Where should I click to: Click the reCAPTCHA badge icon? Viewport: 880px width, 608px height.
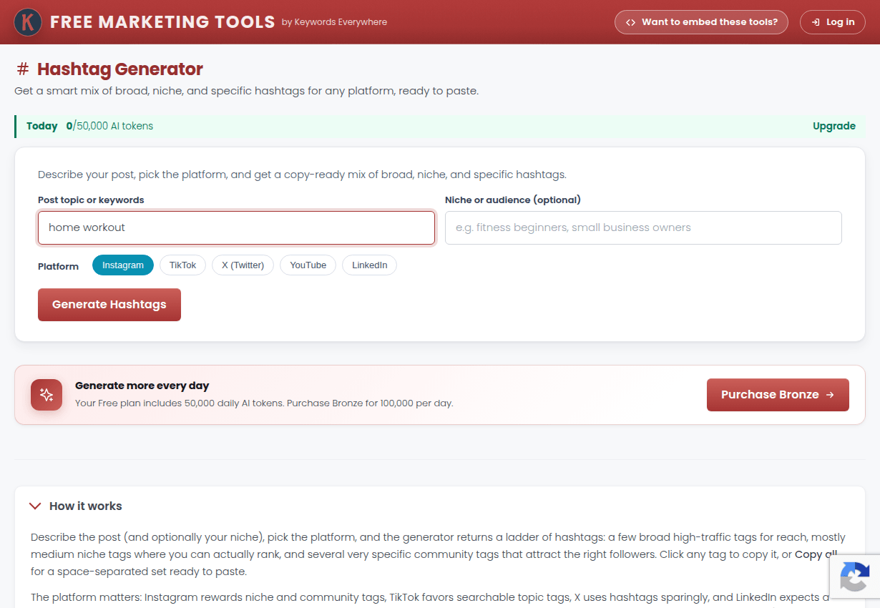coord(855,577)
